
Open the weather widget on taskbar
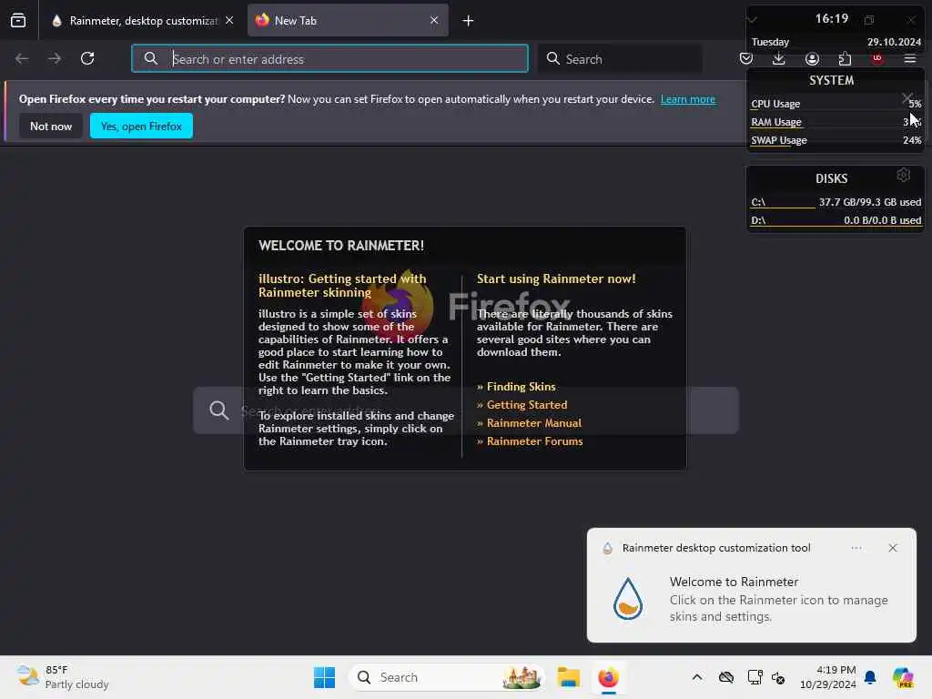[63, 677]
